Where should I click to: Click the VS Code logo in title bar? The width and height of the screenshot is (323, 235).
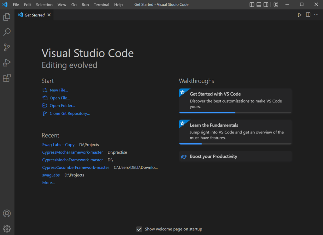click(5, 4)
